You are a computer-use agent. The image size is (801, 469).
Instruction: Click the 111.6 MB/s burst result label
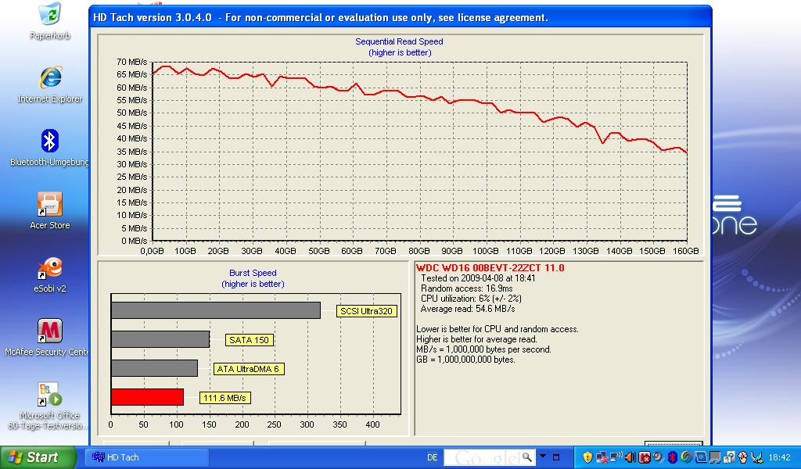(224, 398)
